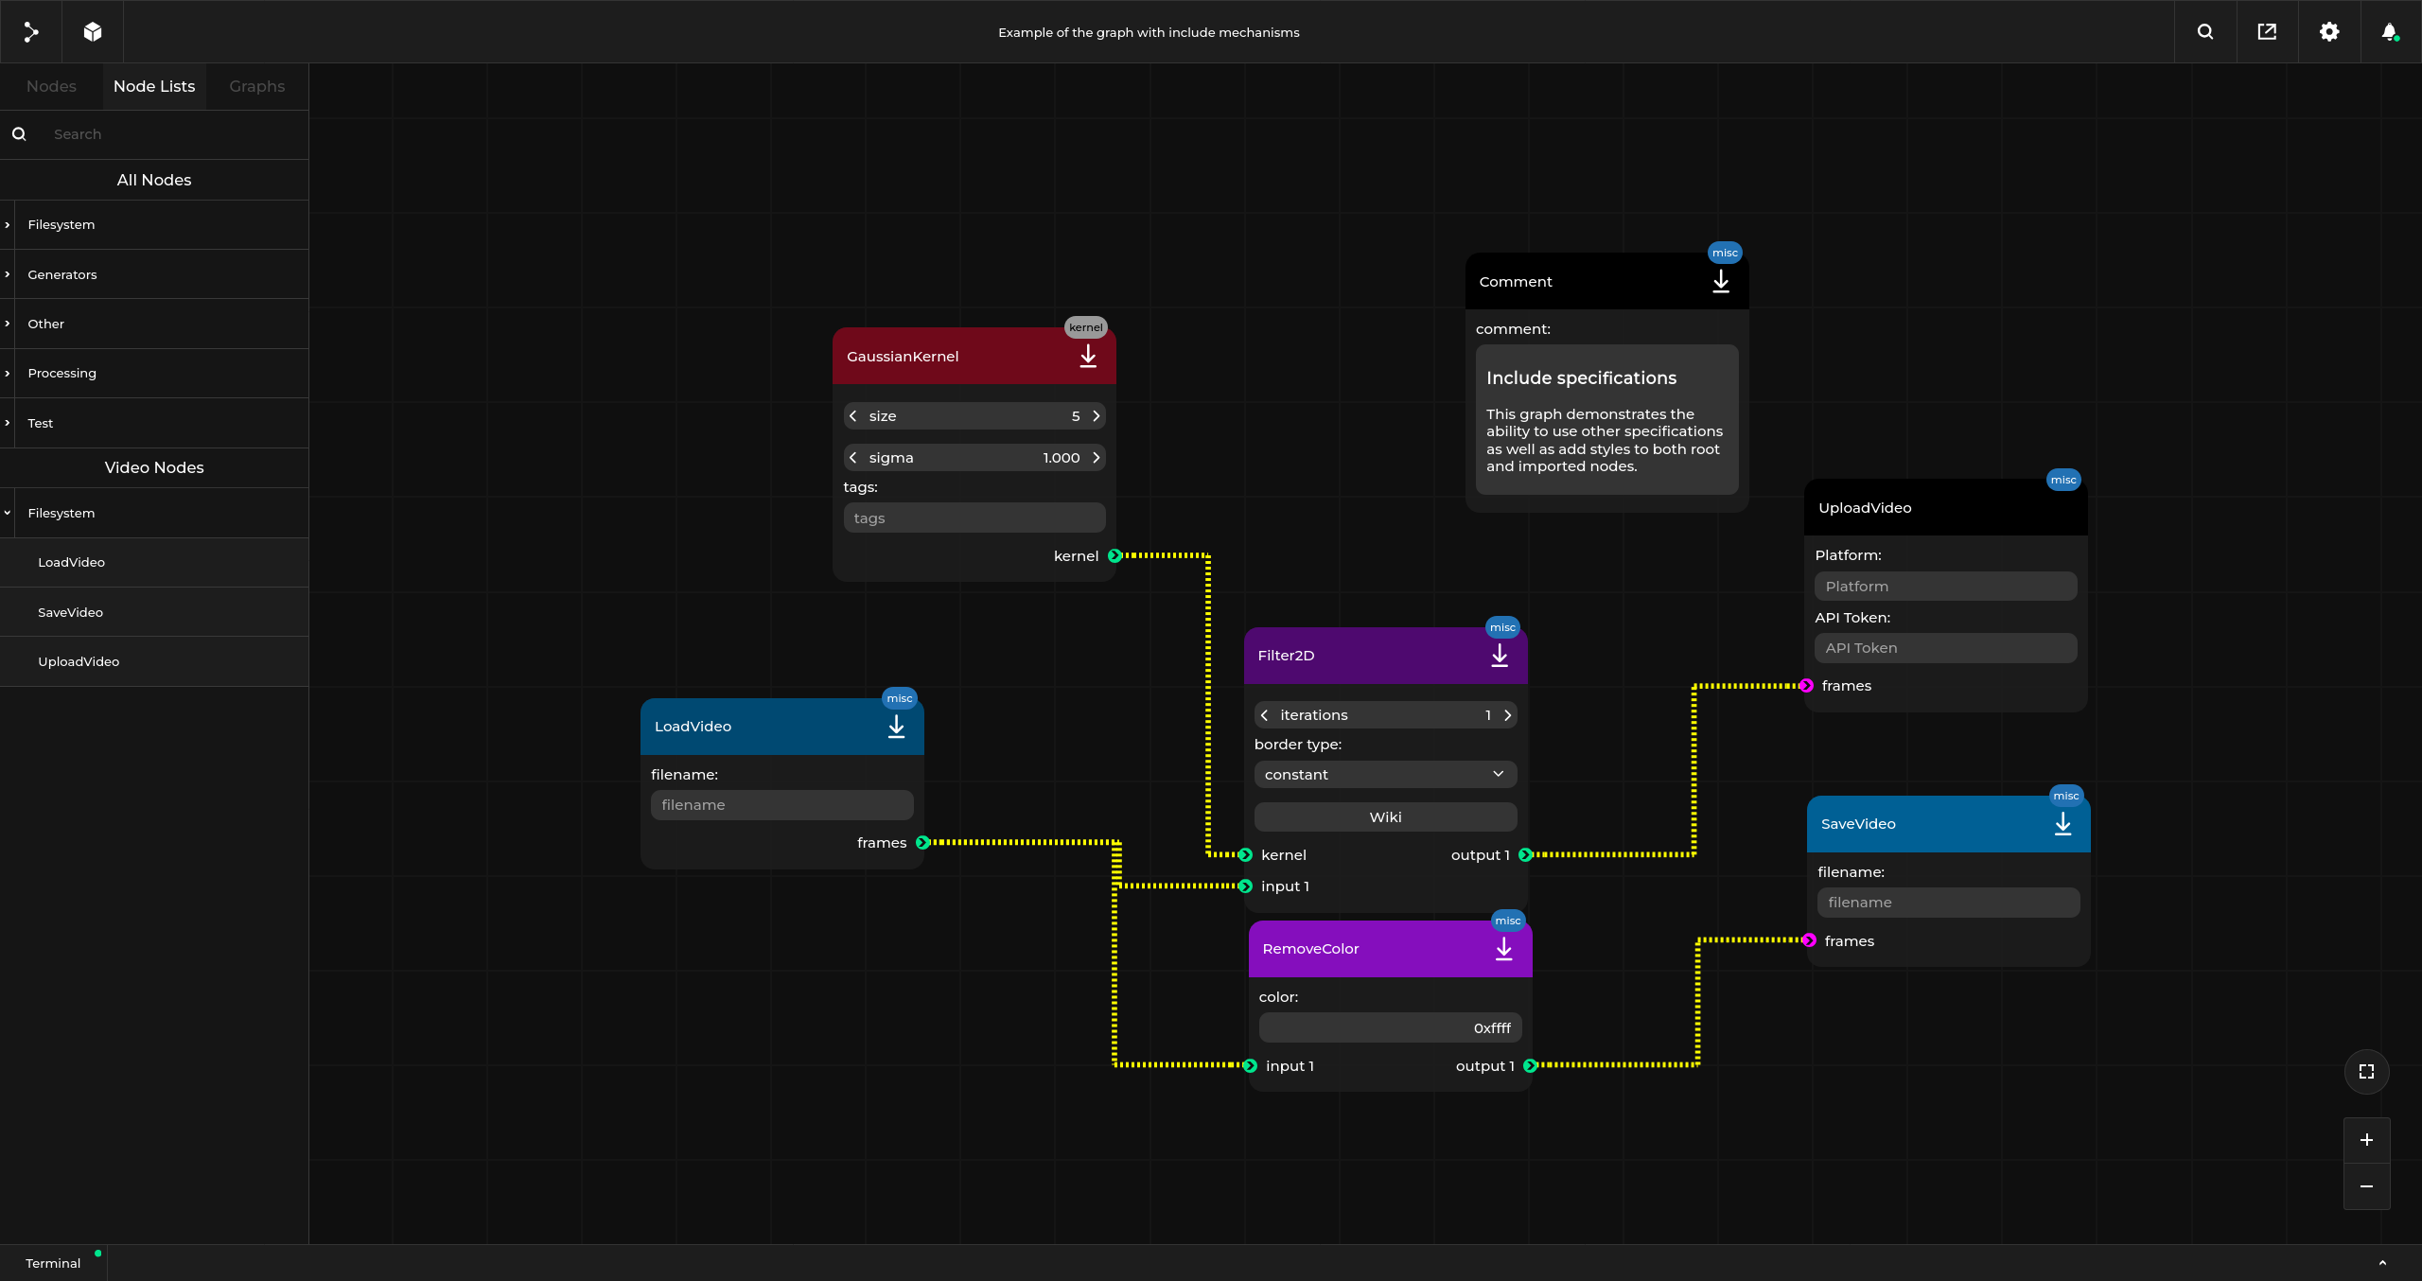Click frames output port on LoadVideo
This screenshot has width=2422, height=1281.
click(x=922, y=843)
